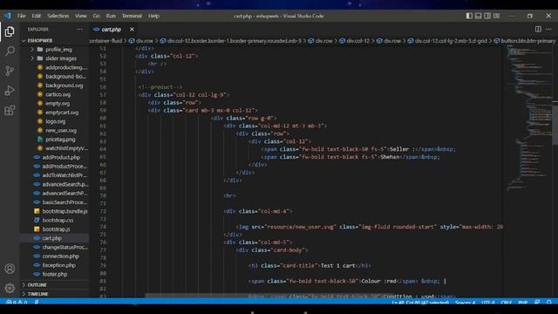
Task: Open empty.svg in explorer
Action: (53, 103)
